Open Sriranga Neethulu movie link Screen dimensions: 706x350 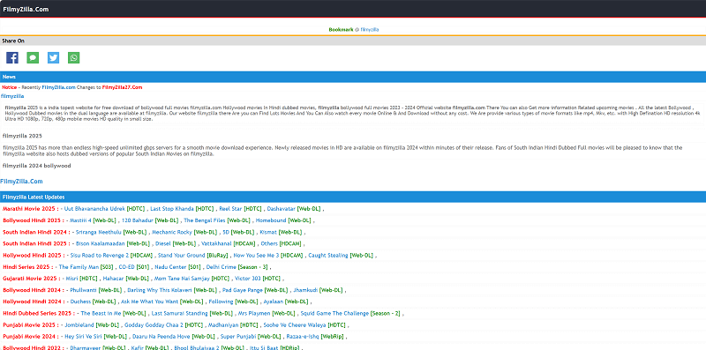[x=99, y=232]
